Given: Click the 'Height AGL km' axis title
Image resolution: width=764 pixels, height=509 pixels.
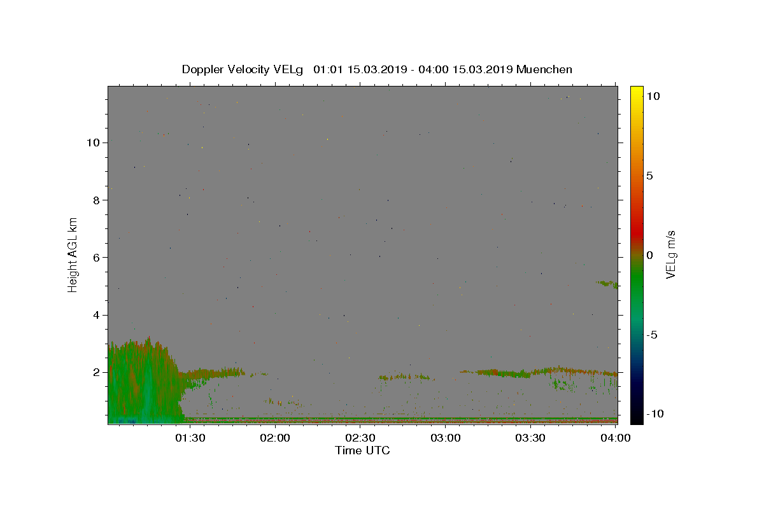Looking at the screenshot, I should click(73, 254).
